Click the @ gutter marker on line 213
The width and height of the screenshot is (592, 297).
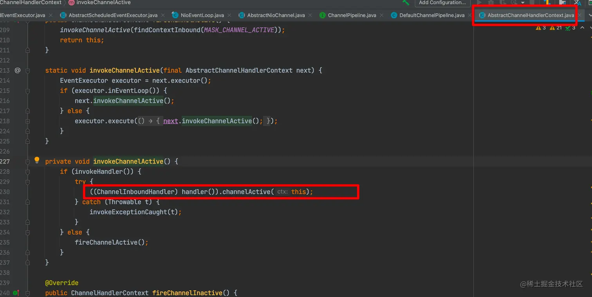[17, 70]
